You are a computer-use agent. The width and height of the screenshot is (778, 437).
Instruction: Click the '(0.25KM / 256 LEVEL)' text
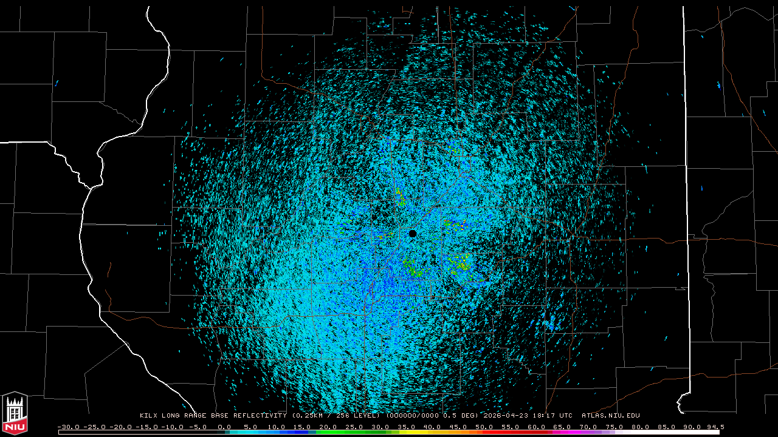pos(337,416)
